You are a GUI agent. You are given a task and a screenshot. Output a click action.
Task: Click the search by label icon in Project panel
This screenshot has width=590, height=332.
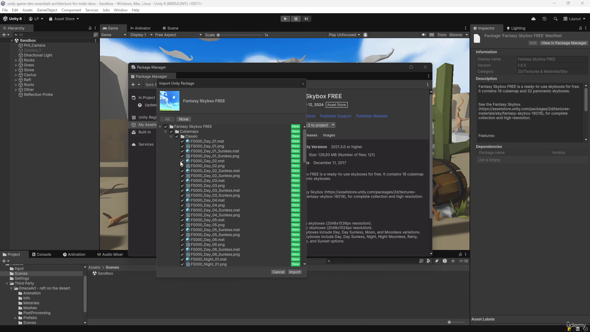point(437,261)
